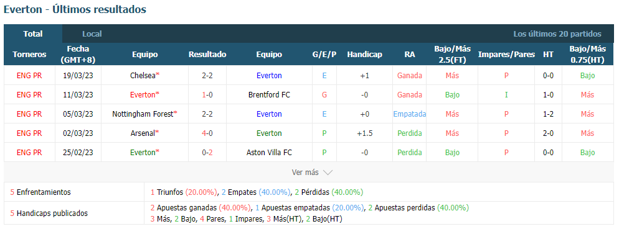619x229 pixels.
Task: Click the Resultado column header
Action: [x=207, y=55]
